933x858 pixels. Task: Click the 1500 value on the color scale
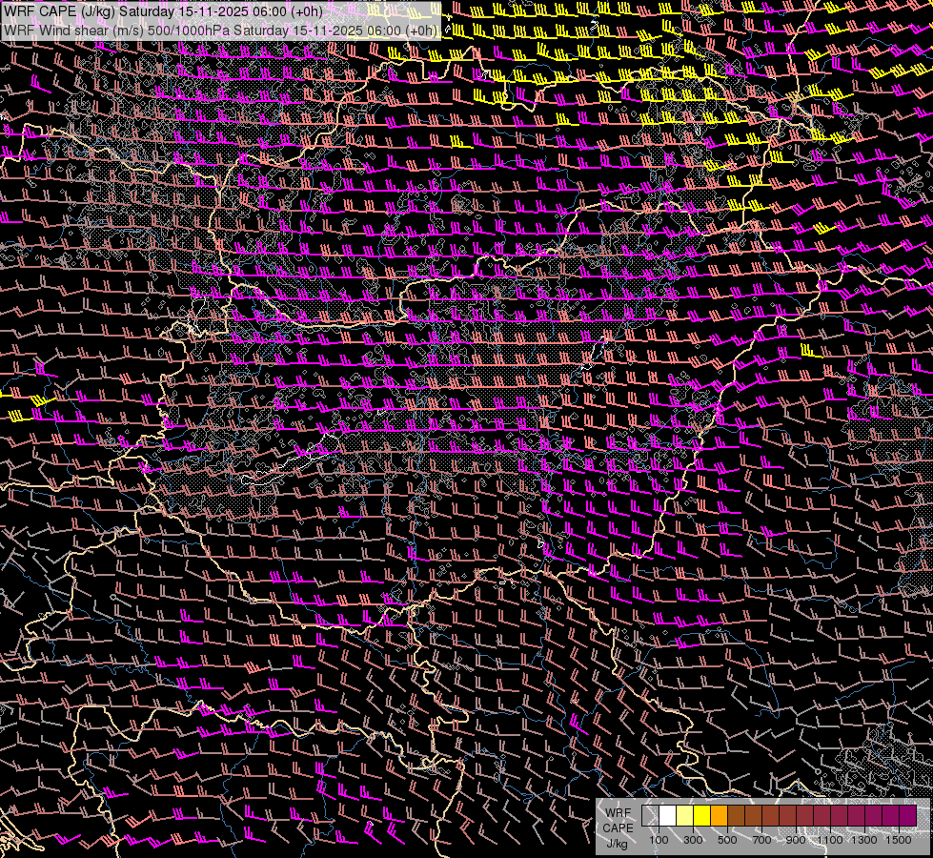(899, 840)
